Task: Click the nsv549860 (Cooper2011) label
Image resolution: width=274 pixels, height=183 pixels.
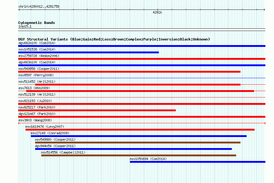Action: 55,139
